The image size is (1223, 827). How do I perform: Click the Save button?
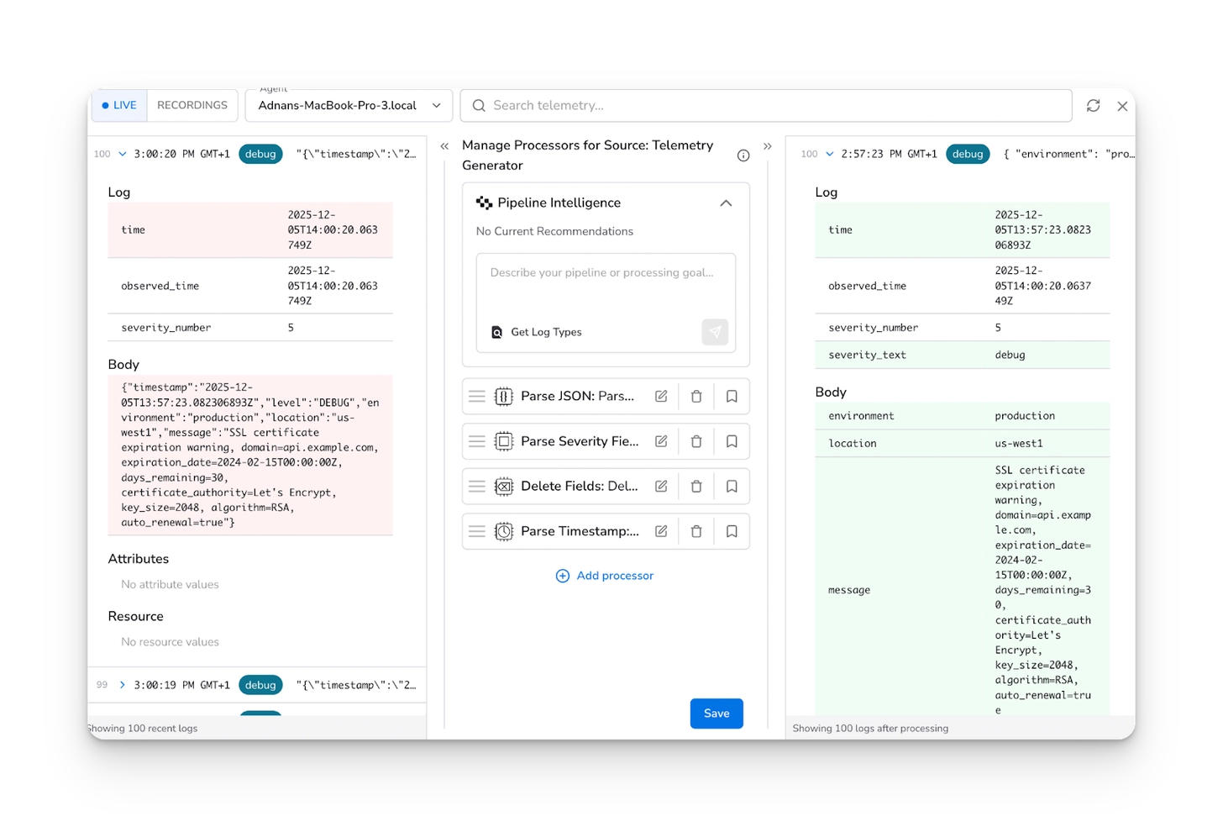click(716, 714)
